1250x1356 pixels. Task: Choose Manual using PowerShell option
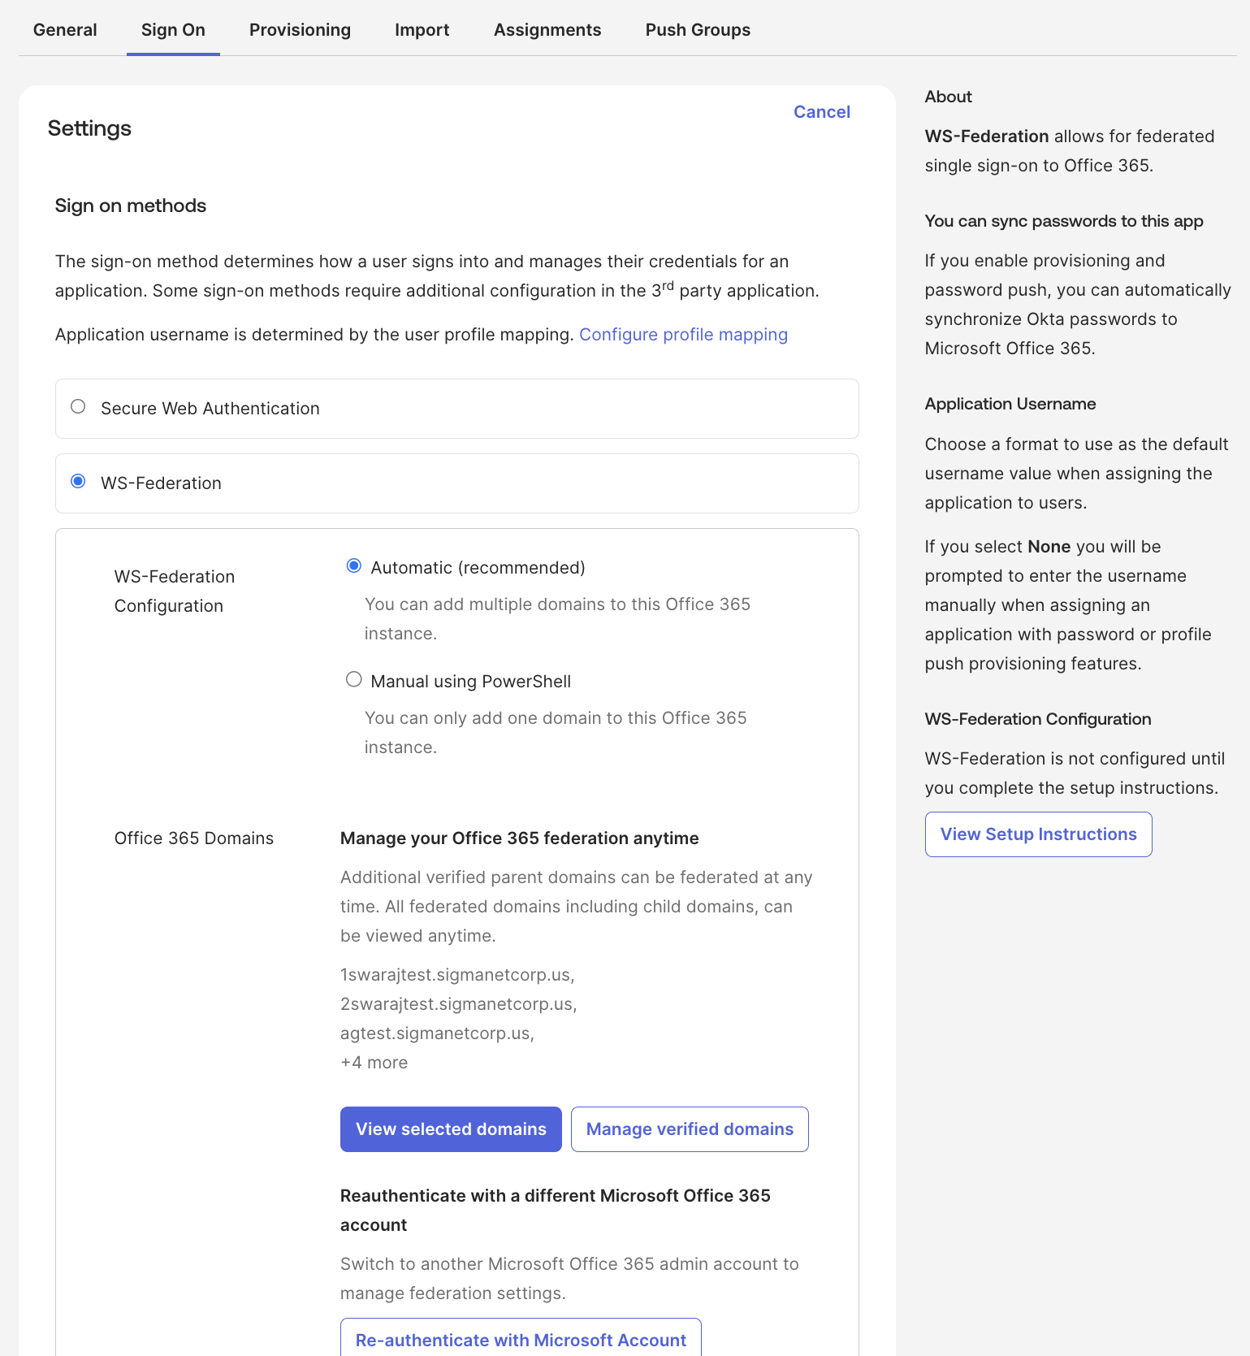point(354,680)
